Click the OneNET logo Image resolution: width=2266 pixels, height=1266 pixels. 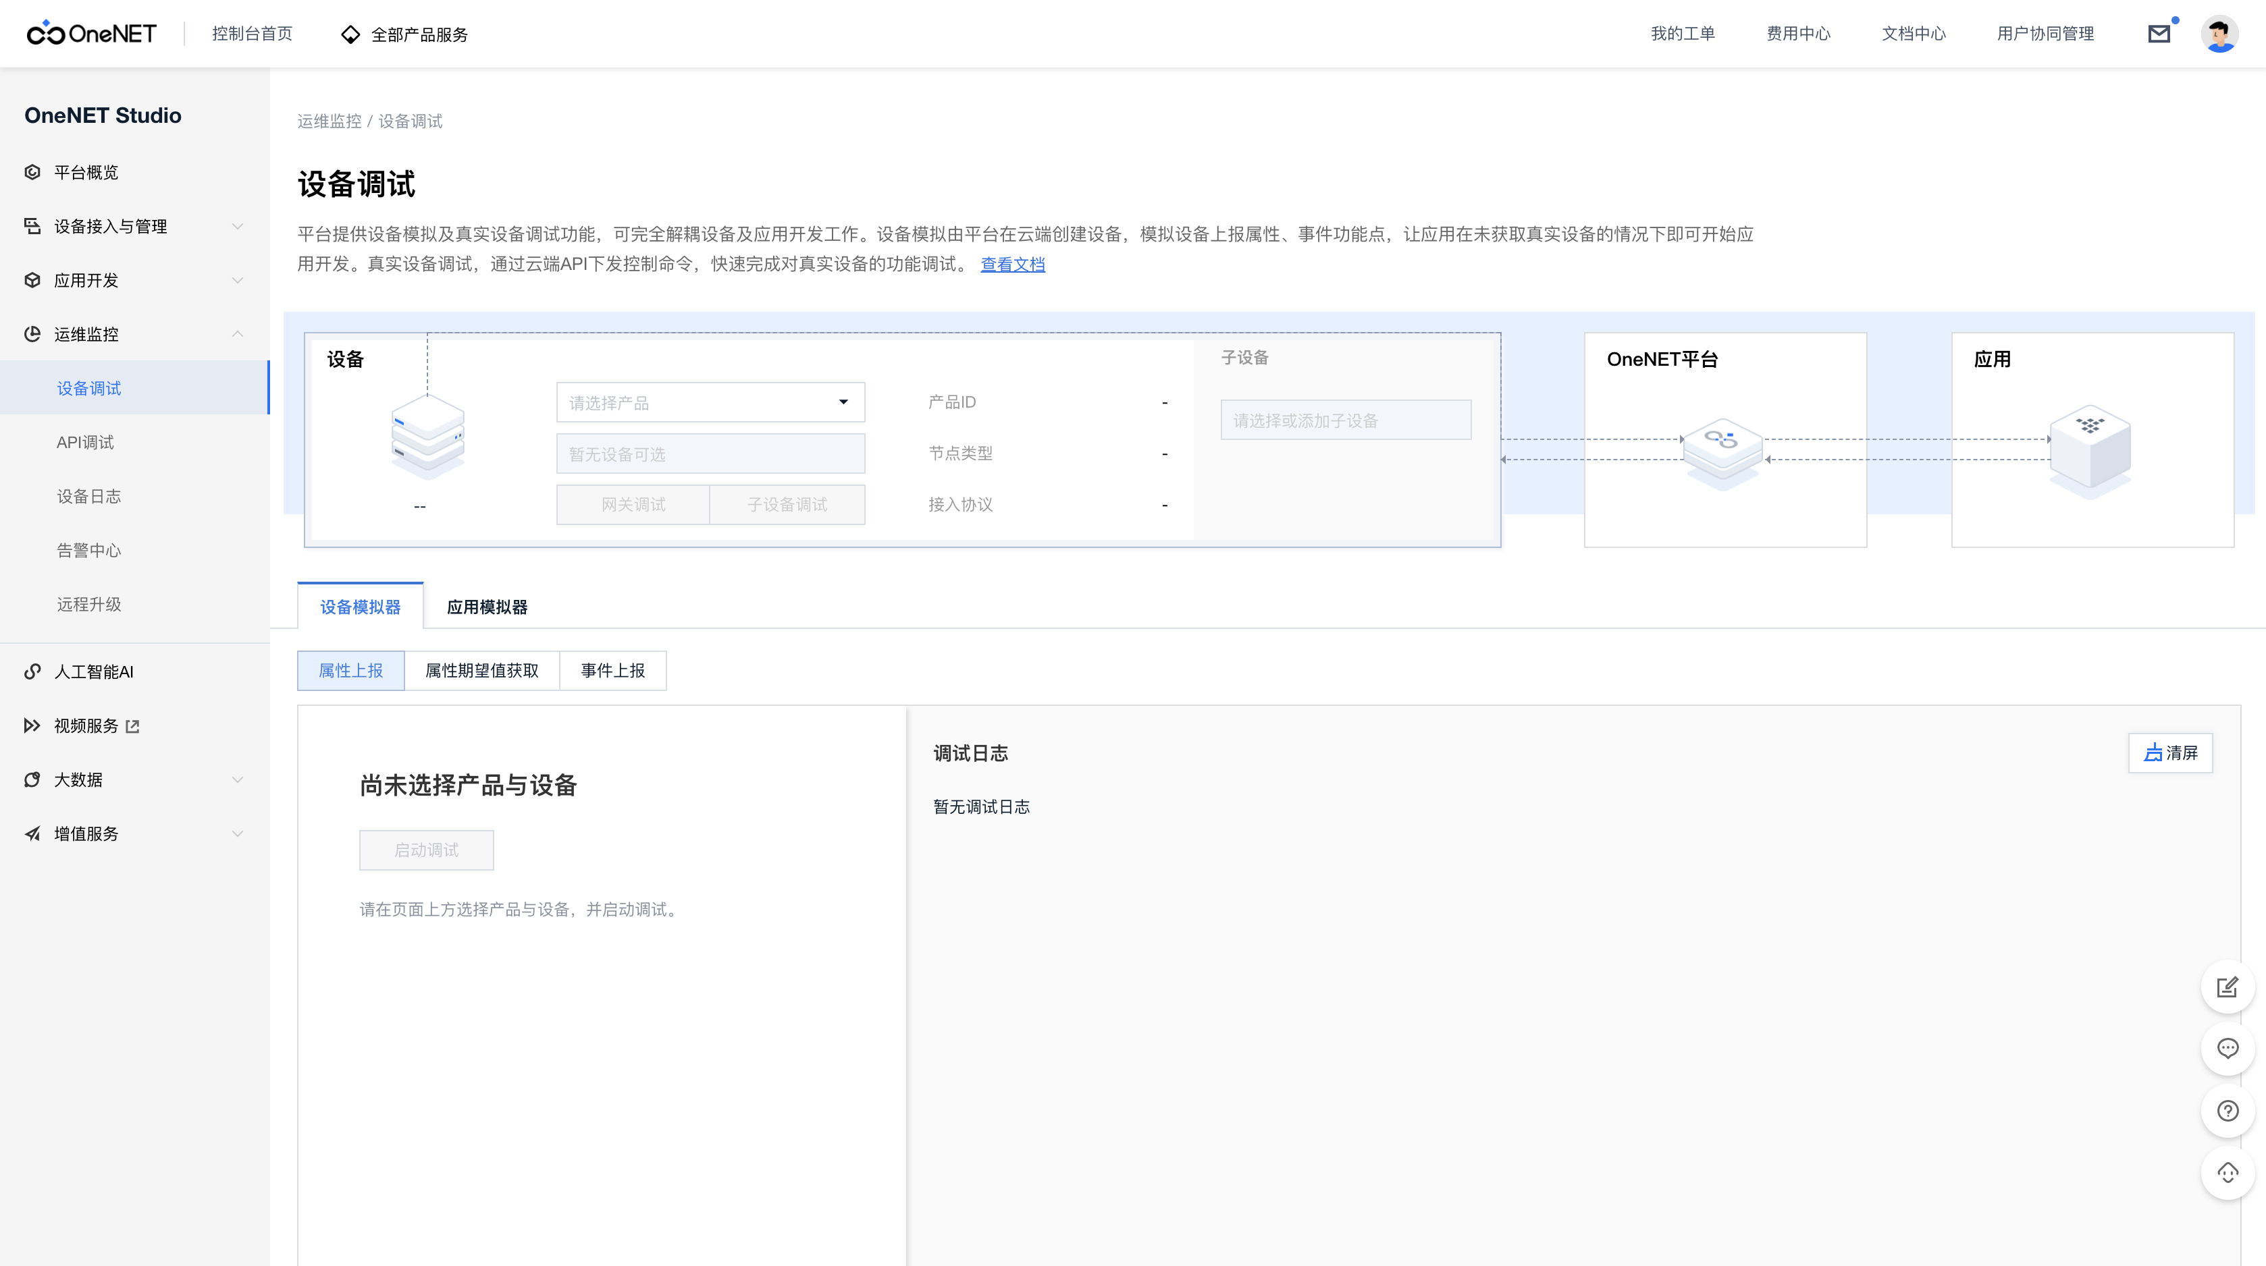[91, 34]
